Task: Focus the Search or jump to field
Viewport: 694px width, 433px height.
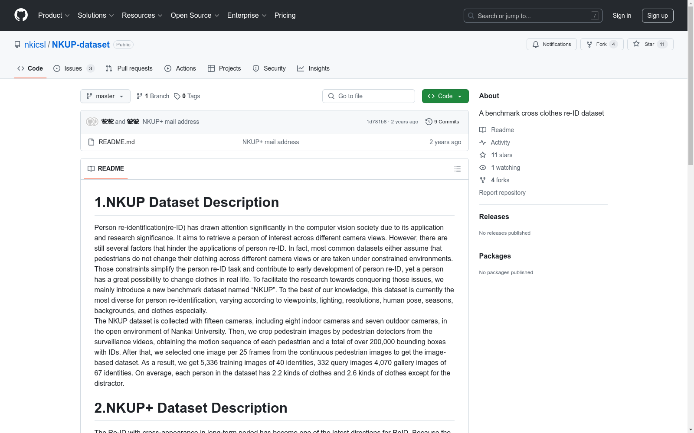Action: 533,16
